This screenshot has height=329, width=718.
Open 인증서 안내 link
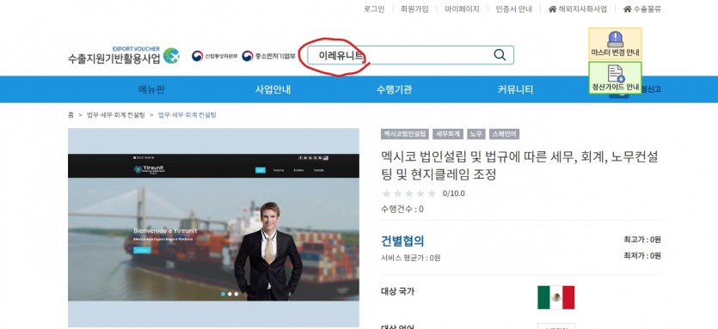pos(513,9)
